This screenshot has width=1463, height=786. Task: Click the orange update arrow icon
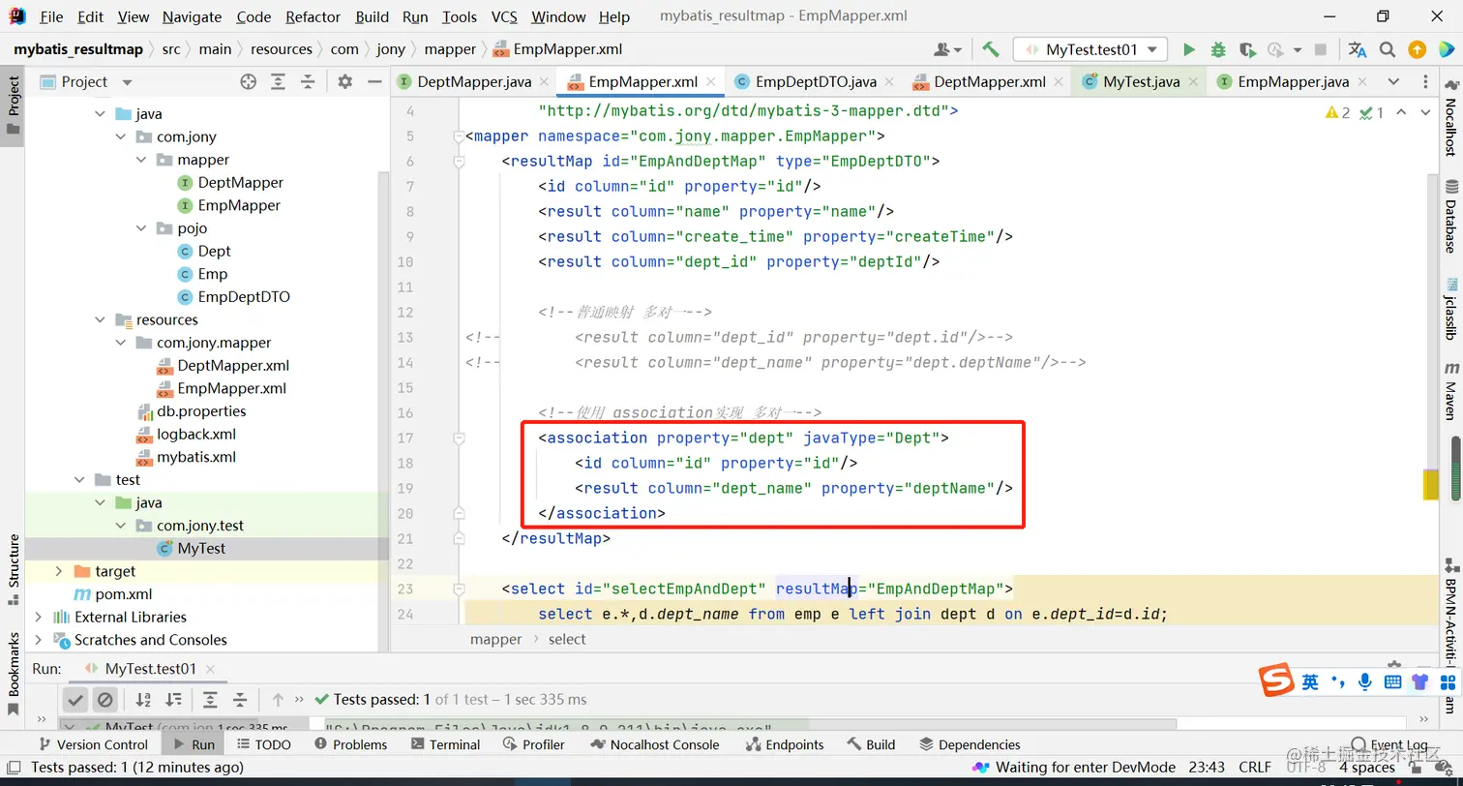point(1417,49)
